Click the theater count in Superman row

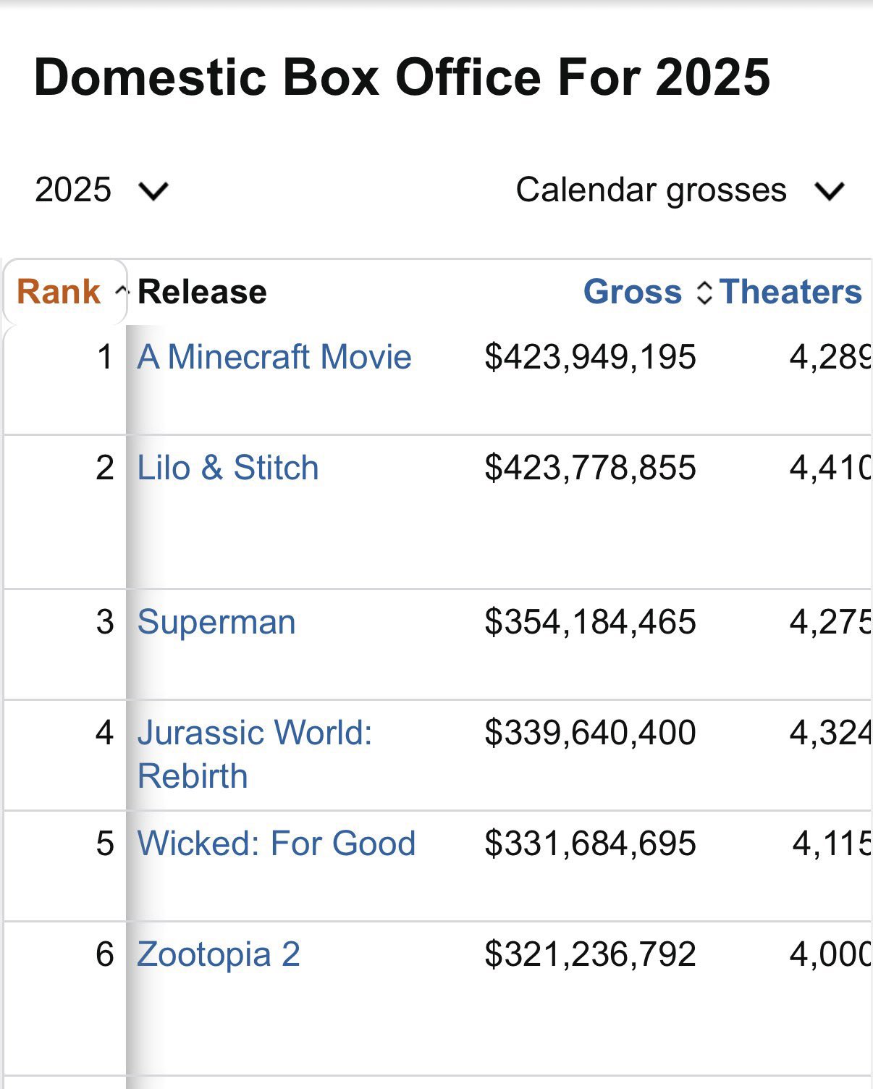point(830,622)
